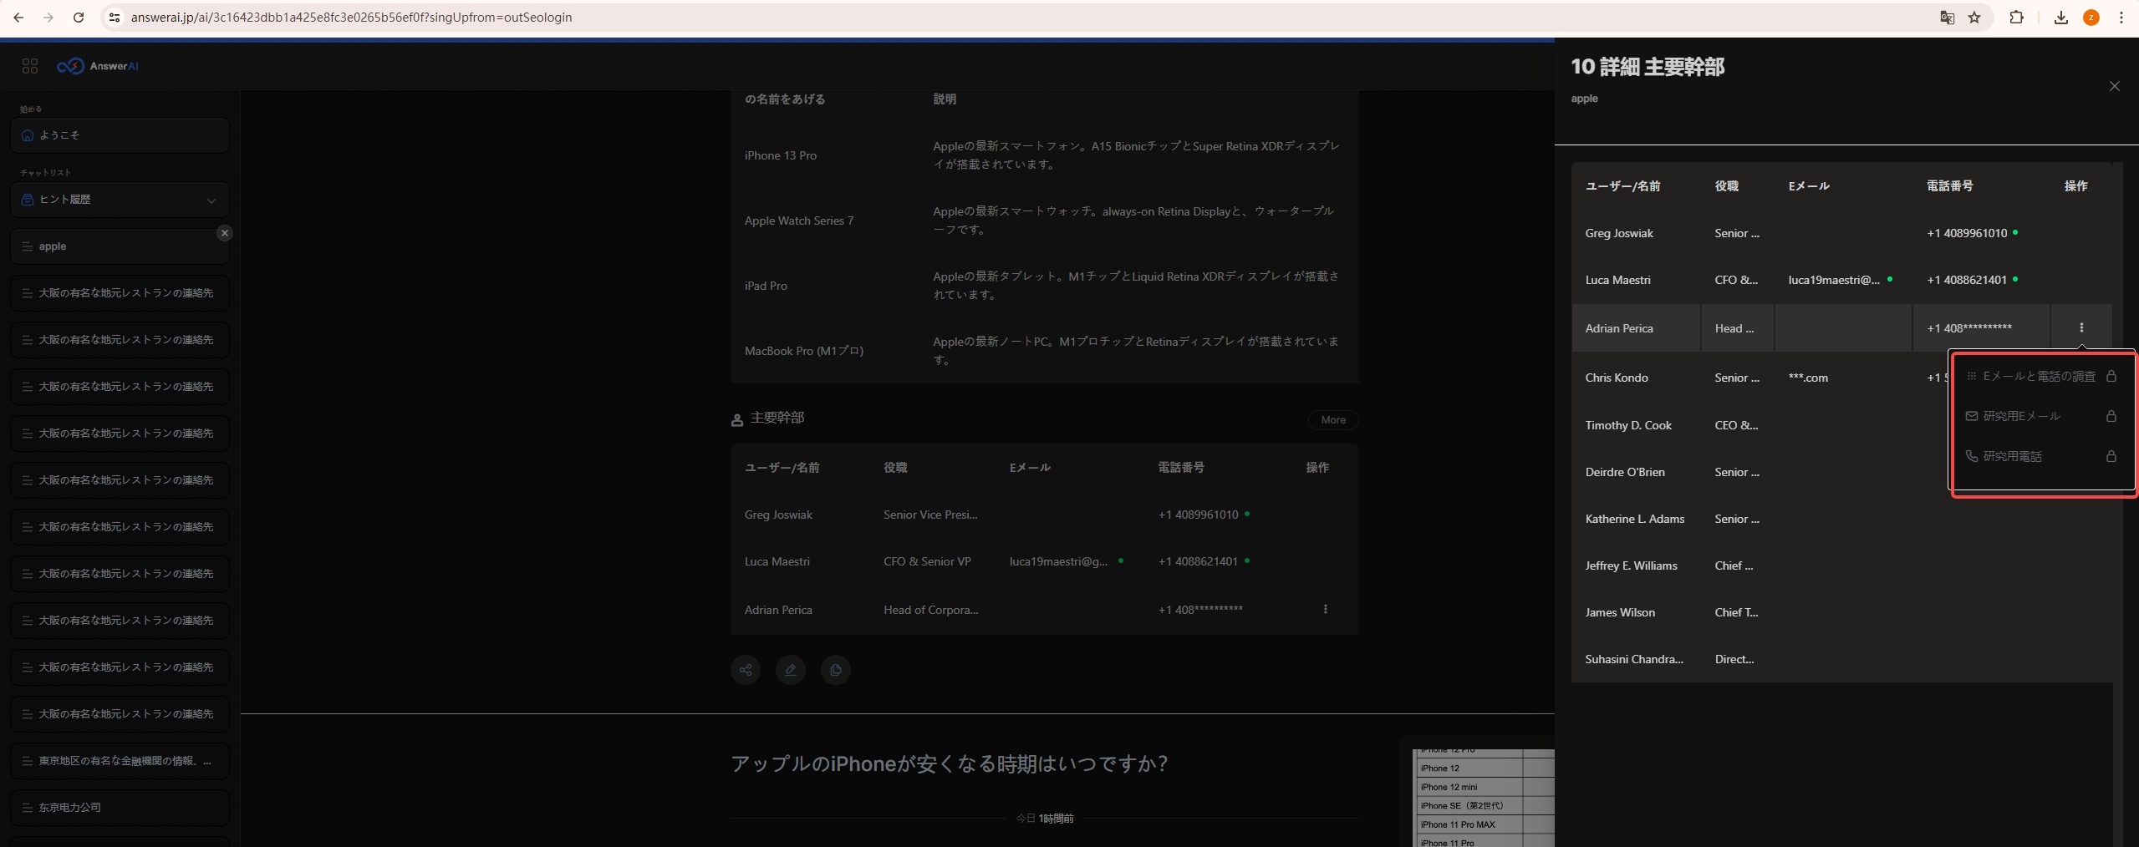Click the three-dot actions icon in the detail panel's Adrian Perica row

[2081, 328]
